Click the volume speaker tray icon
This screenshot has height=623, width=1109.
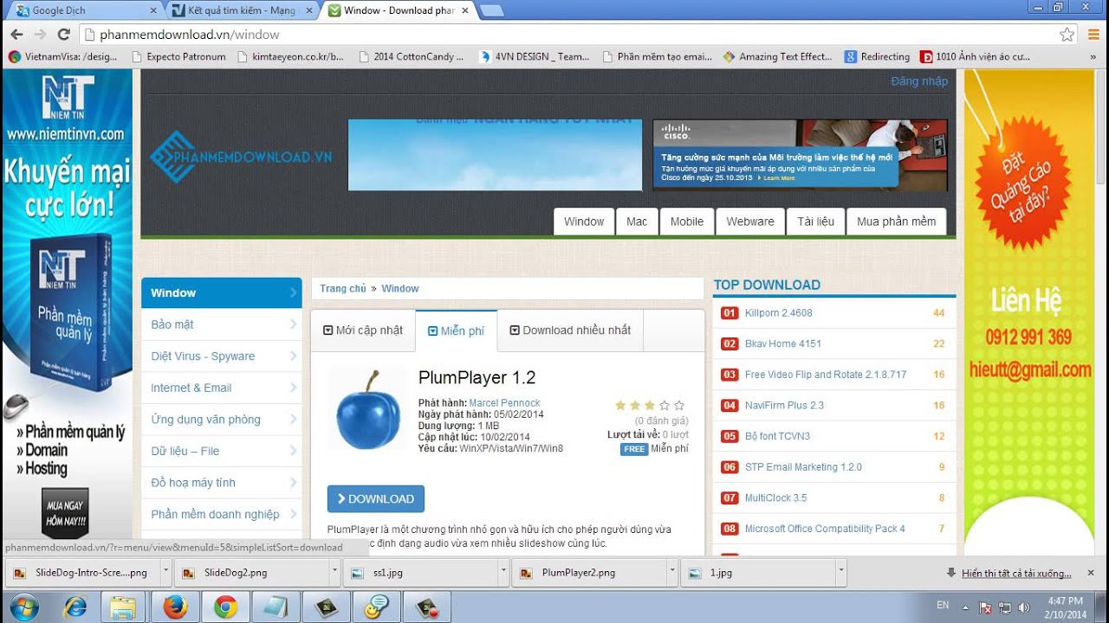click(1023, 607)
